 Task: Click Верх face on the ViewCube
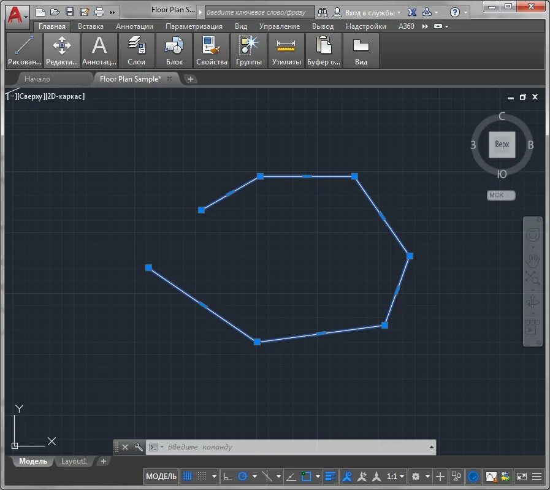click(x=502, y=144)
